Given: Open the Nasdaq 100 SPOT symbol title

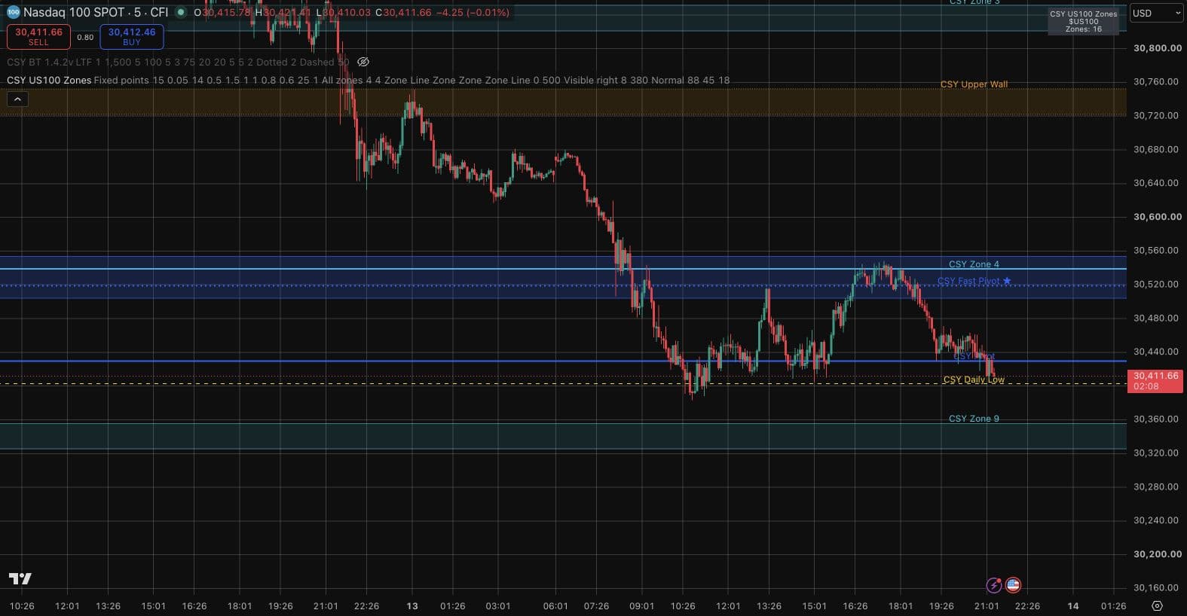Looking at the screenshot, I should pyautogui.click(x=96, y=12).
